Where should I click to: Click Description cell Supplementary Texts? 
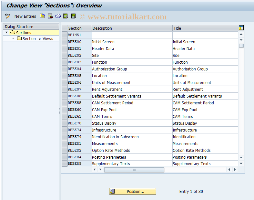132,164
